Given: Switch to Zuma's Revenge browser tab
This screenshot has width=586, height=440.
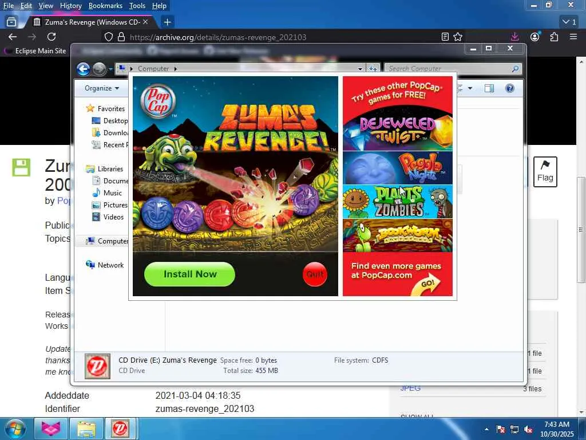Looking at the screenshot, I should click(90, 22).
